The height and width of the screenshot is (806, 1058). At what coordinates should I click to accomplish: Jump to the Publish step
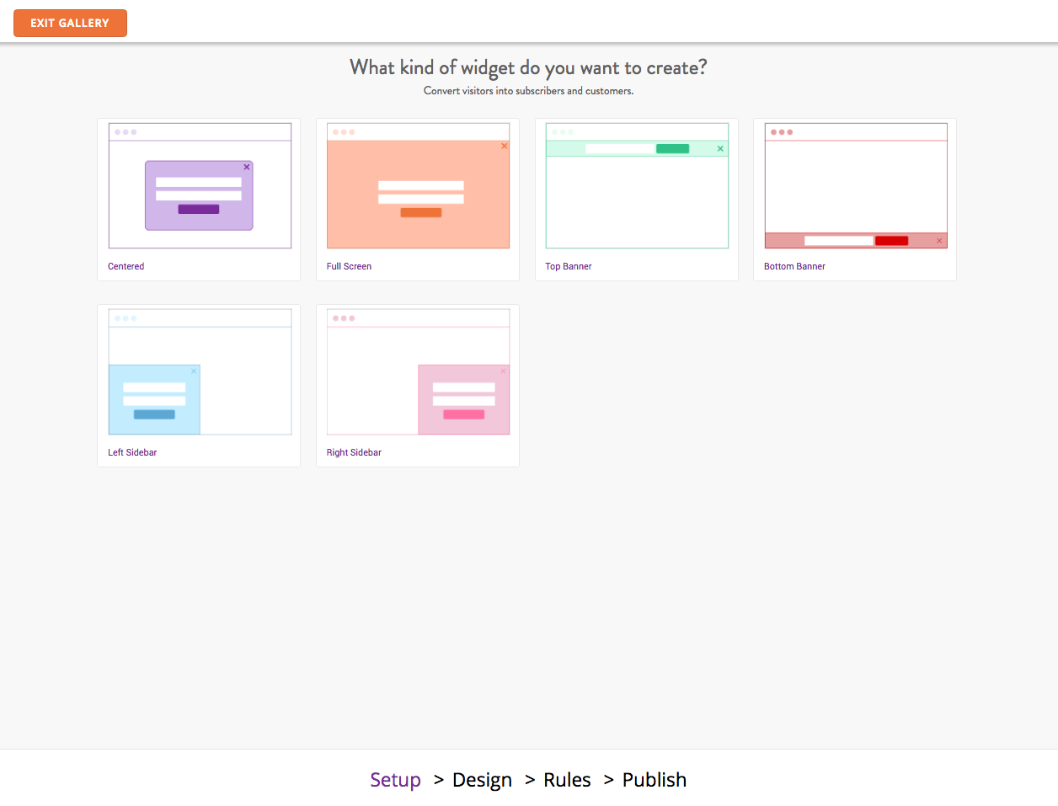655,780
